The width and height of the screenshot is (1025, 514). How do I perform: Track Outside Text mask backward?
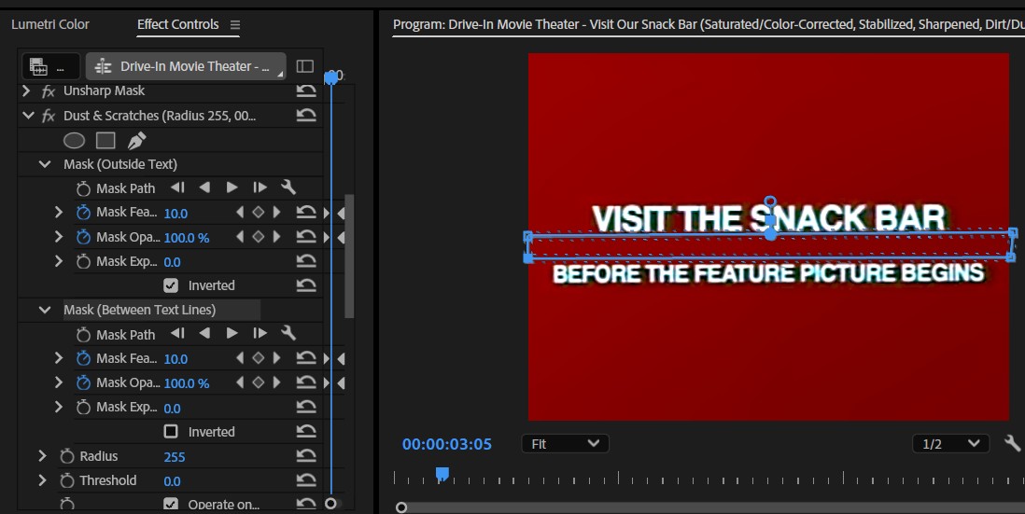pyautogui.click(x=204, y=188)
